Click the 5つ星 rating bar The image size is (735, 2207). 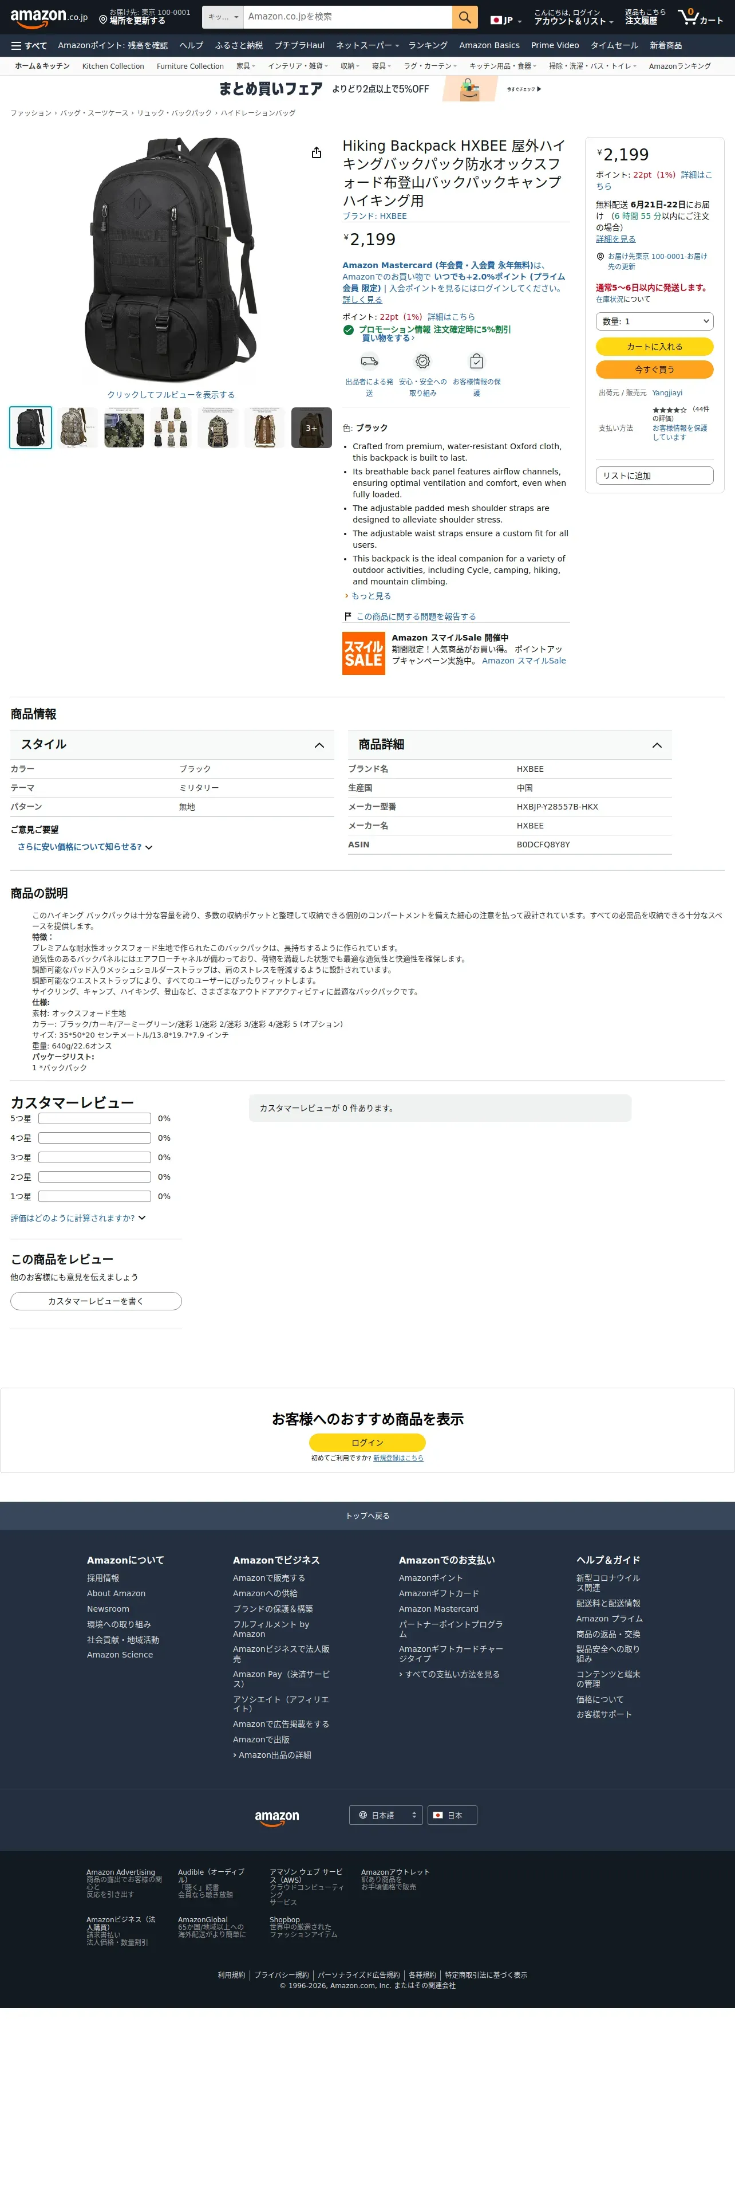(95, 1119)
